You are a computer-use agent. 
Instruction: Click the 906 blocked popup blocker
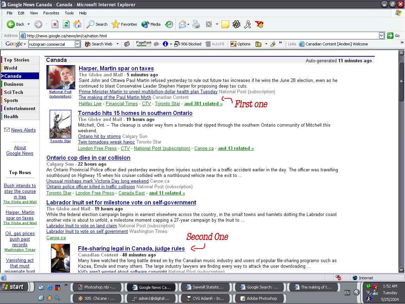click(188, 44)
